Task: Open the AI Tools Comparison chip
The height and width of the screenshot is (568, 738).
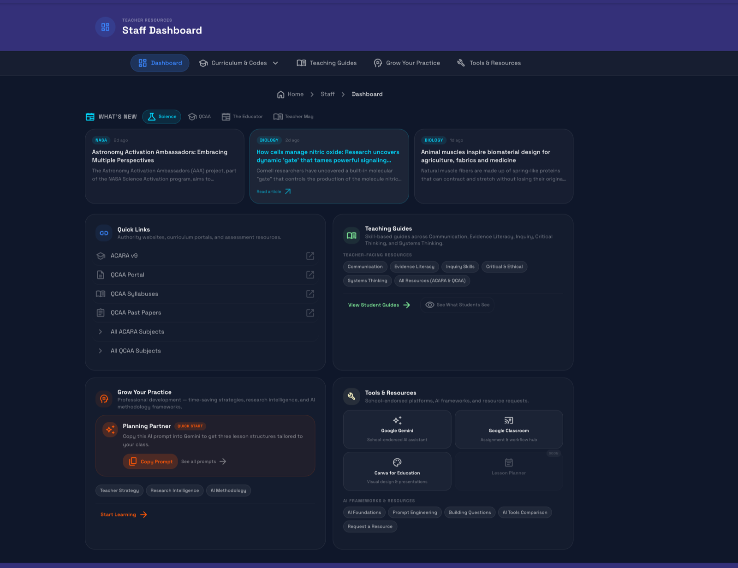Action: (525, 513)
